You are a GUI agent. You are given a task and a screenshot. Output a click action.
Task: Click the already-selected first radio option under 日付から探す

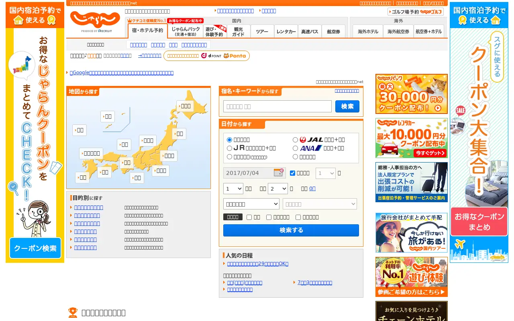229,140
